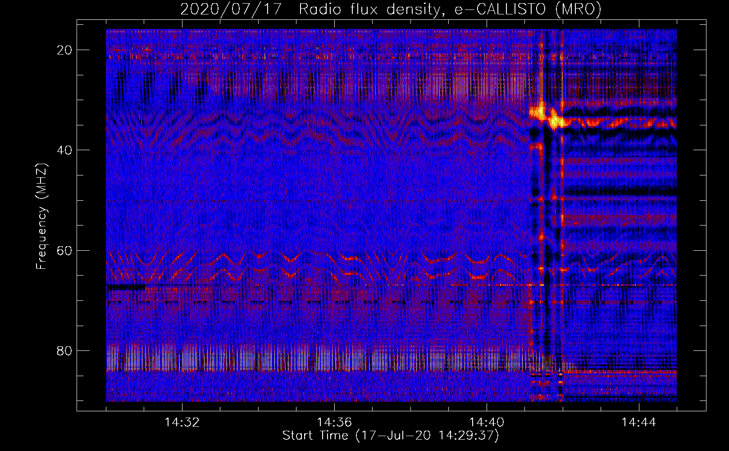
Task: Click the 'Start Time (17-Jul-20 14:29:37)' x-axis label
Action: (x=391, y=436)
